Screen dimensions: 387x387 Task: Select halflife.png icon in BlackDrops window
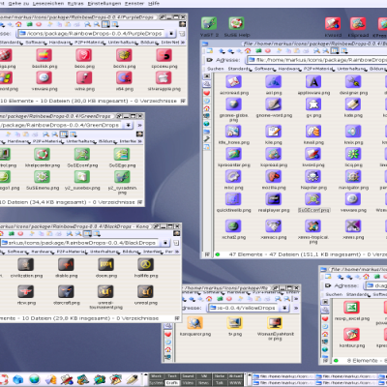click(146, 265)
